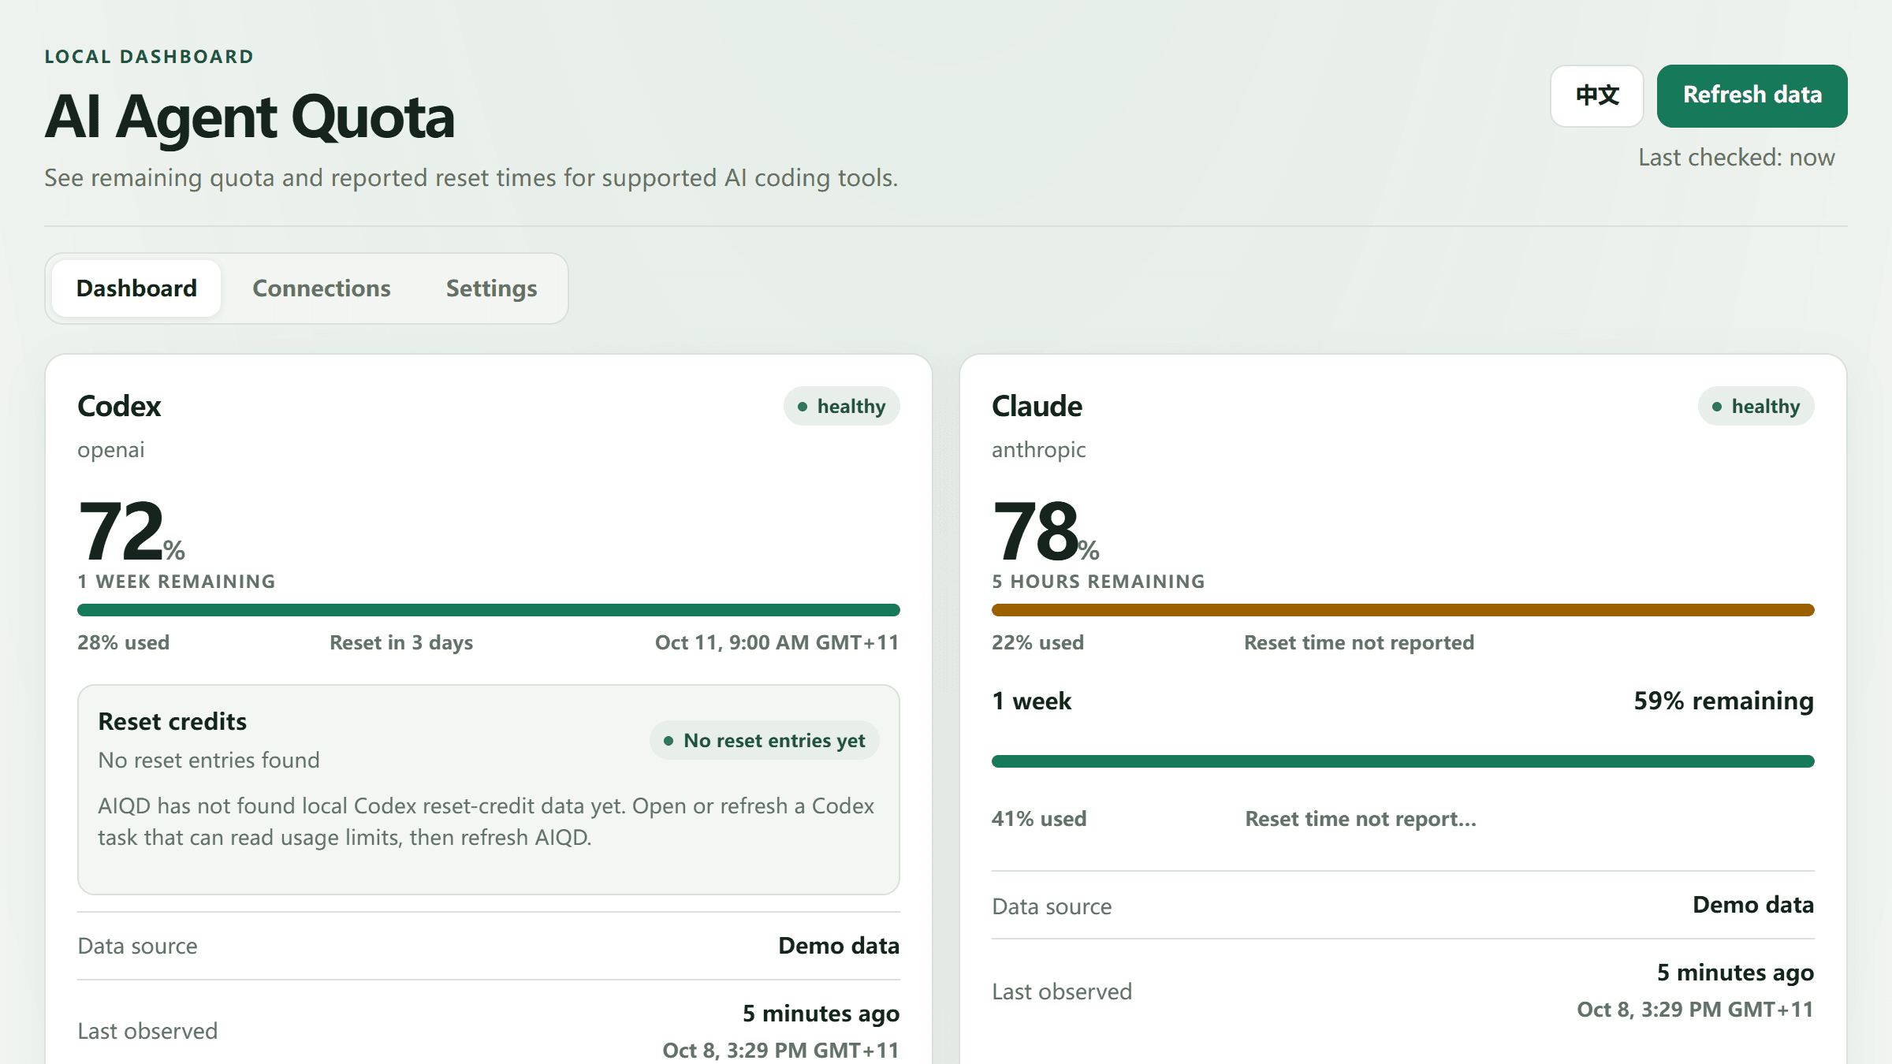
Task: Click 'Oct 11, 9:00 AM GMT+11' reset time
Action: 777,642
